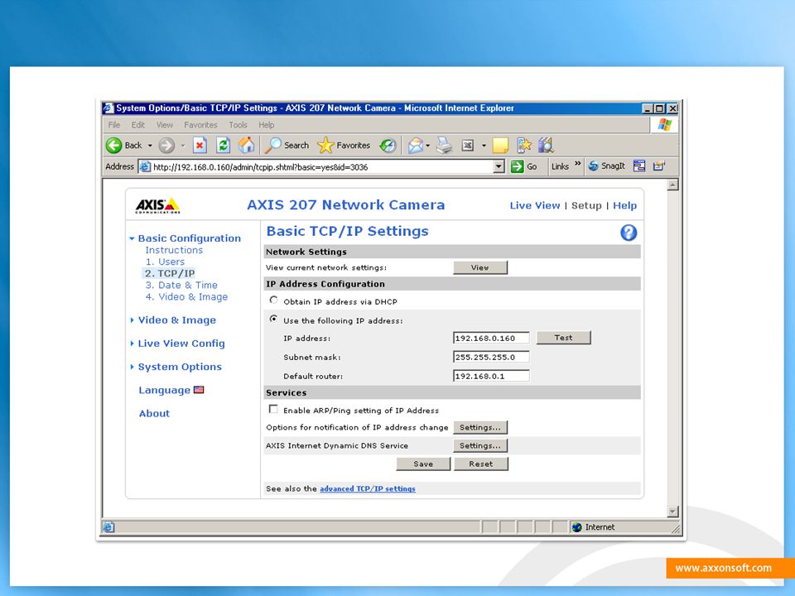The width and height of the screenshot is (795, 596).
Task: Expand the Live View Config section
Action: coord(132,343)
